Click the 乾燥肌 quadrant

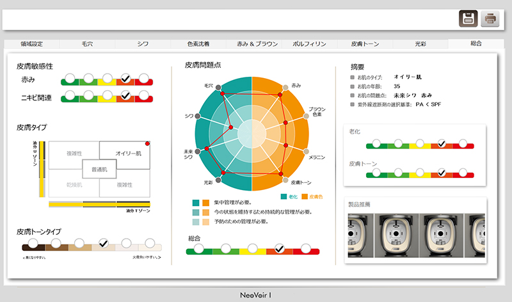[x=74, y=185]
